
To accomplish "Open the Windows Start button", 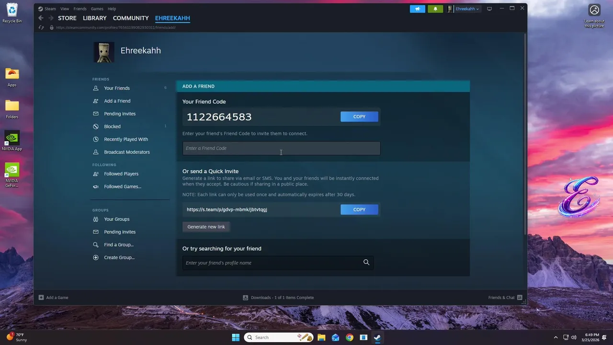I will [x=236, y=337].
